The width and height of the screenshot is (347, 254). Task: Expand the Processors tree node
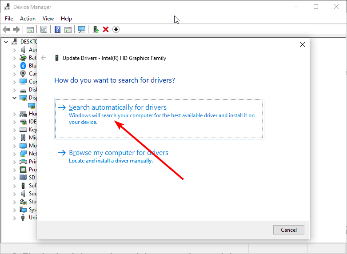[14, 170]
